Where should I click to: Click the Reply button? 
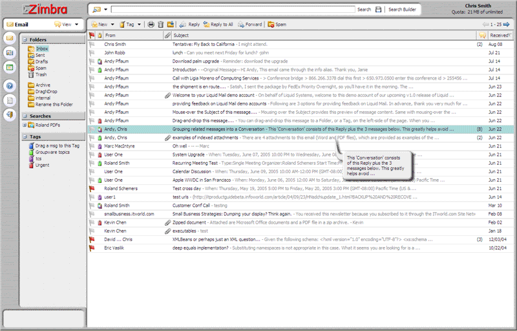189,25
